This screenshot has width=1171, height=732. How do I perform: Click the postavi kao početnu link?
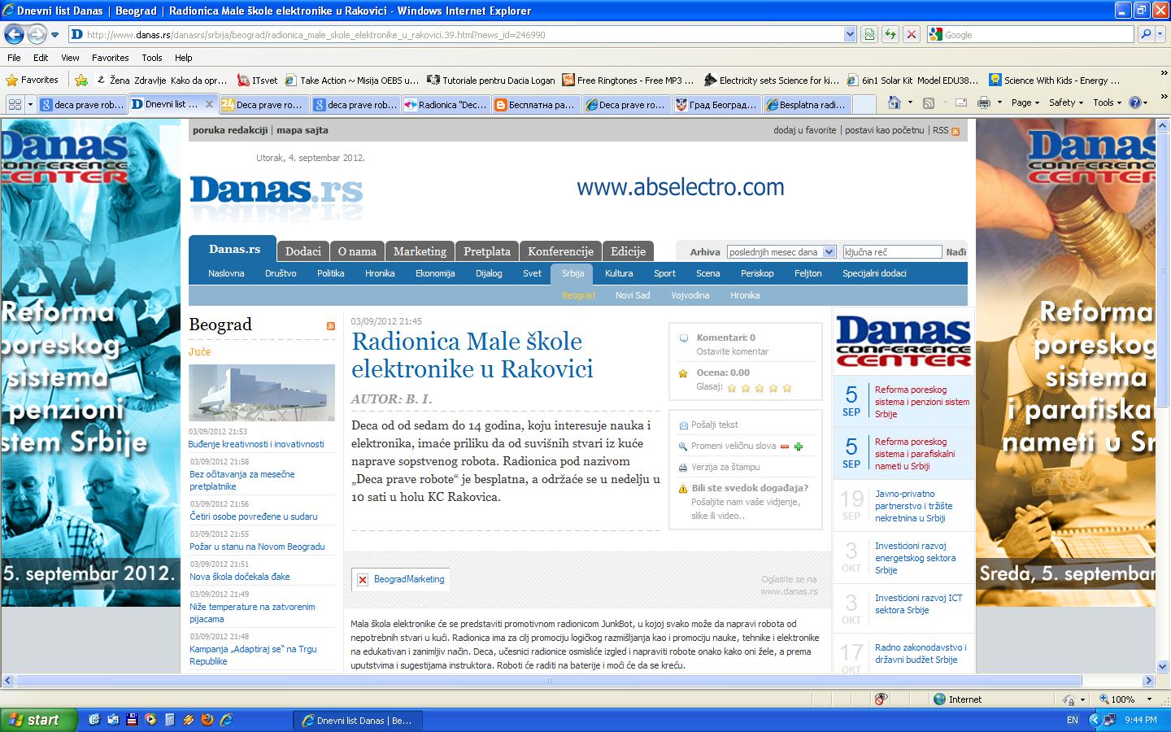[x=884, y=130]
